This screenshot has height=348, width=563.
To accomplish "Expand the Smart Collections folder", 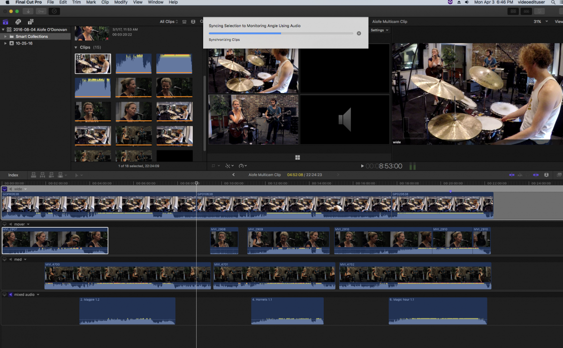I will [5, 37].
